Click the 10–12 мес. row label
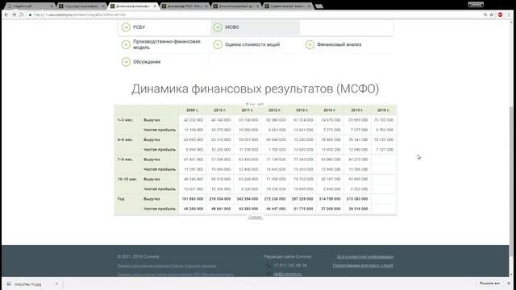This screenshot has height=290, width=516. (x=127, y=179)
